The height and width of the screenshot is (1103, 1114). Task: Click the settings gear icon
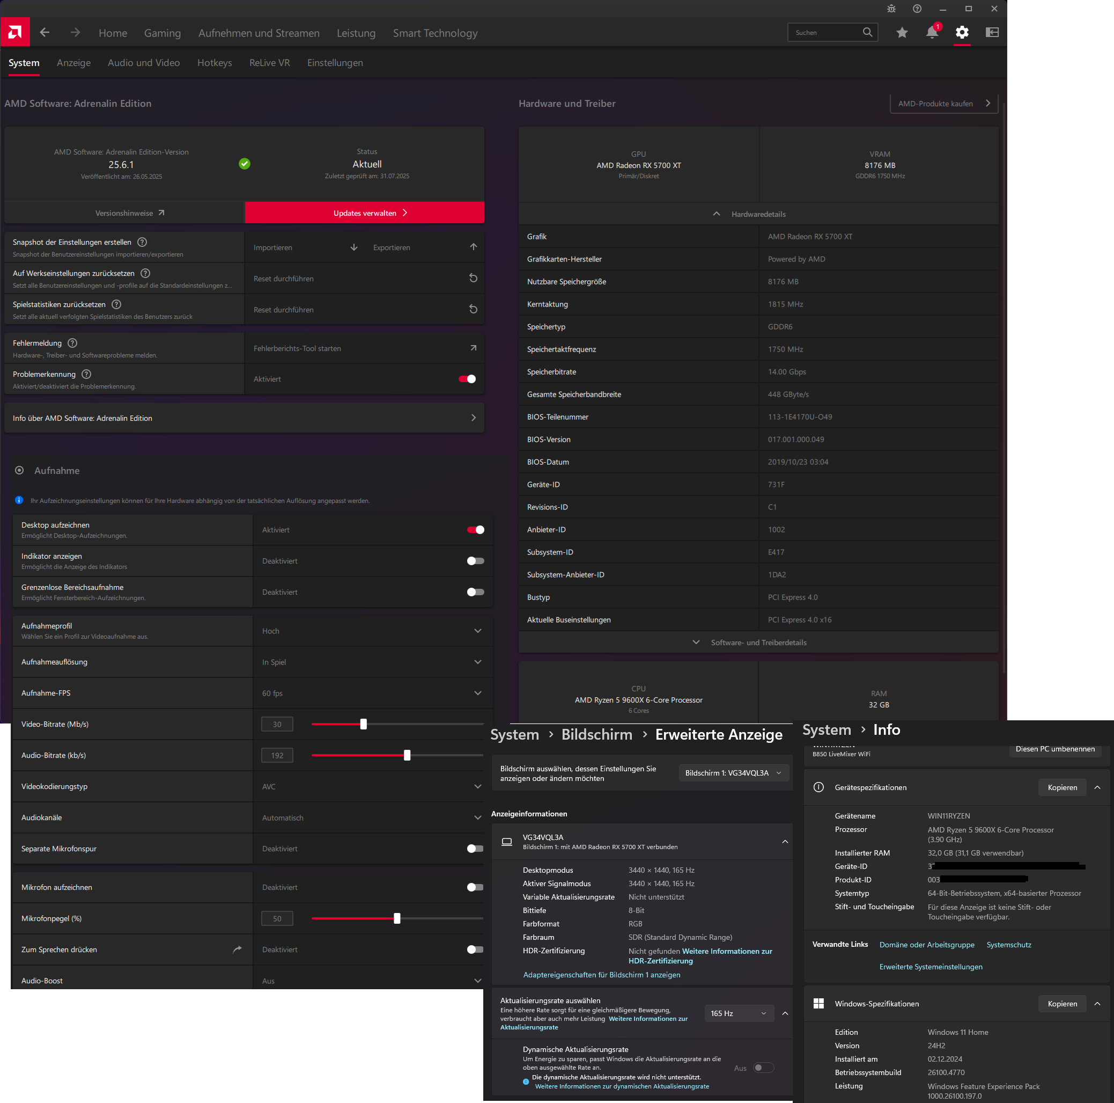(962, 33)
